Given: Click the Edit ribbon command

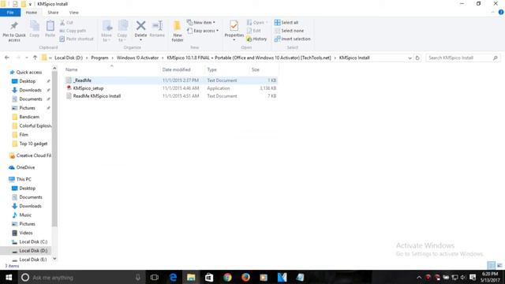Looking at the screenshot, I should tap(254, 31).
